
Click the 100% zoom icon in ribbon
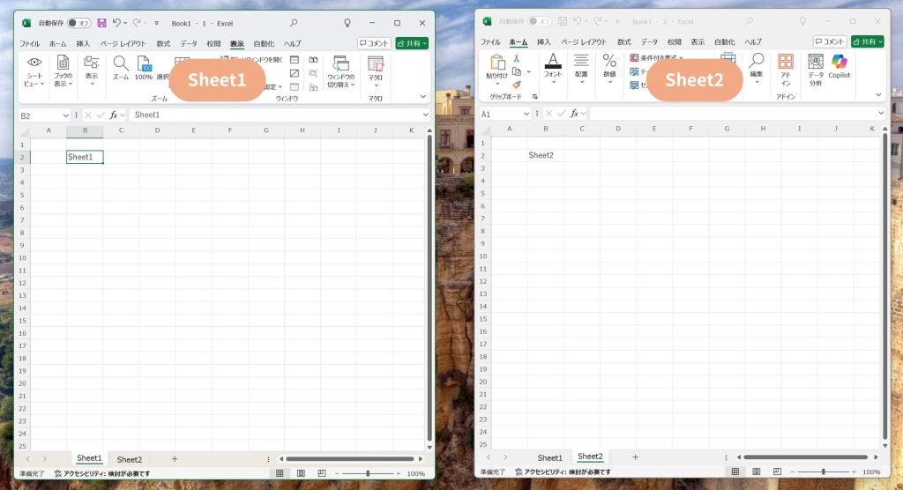tap(144, 67)
